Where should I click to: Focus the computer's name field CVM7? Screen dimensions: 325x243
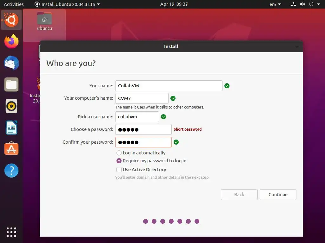pos(142,98)
